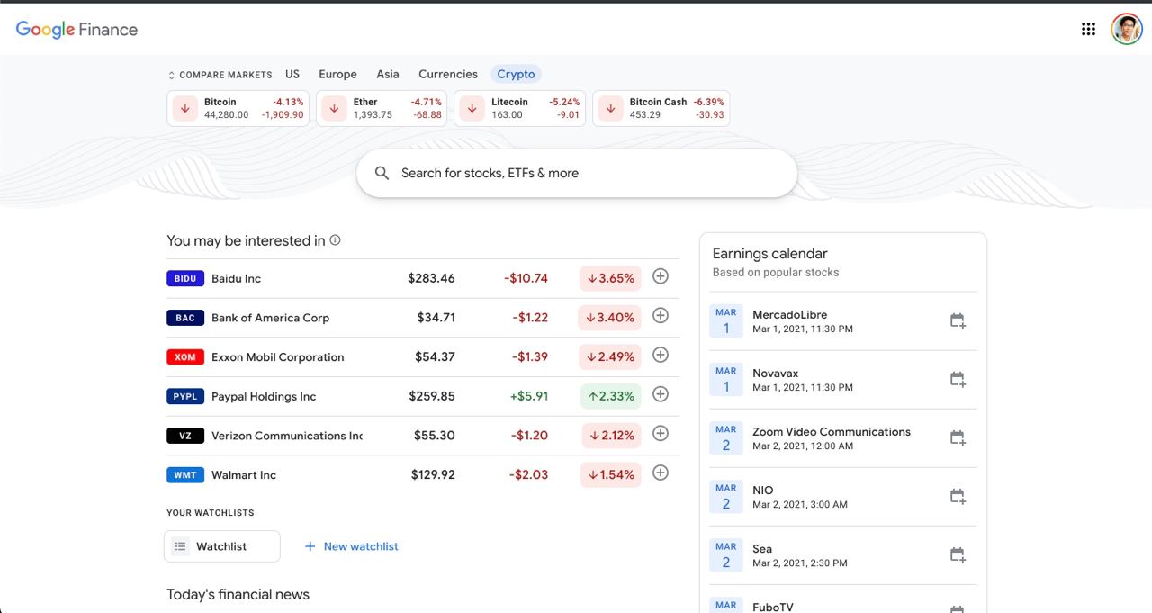Click the MAR 2 date badge for NIO
1152x613 pixels.
(x=726, y=496)
